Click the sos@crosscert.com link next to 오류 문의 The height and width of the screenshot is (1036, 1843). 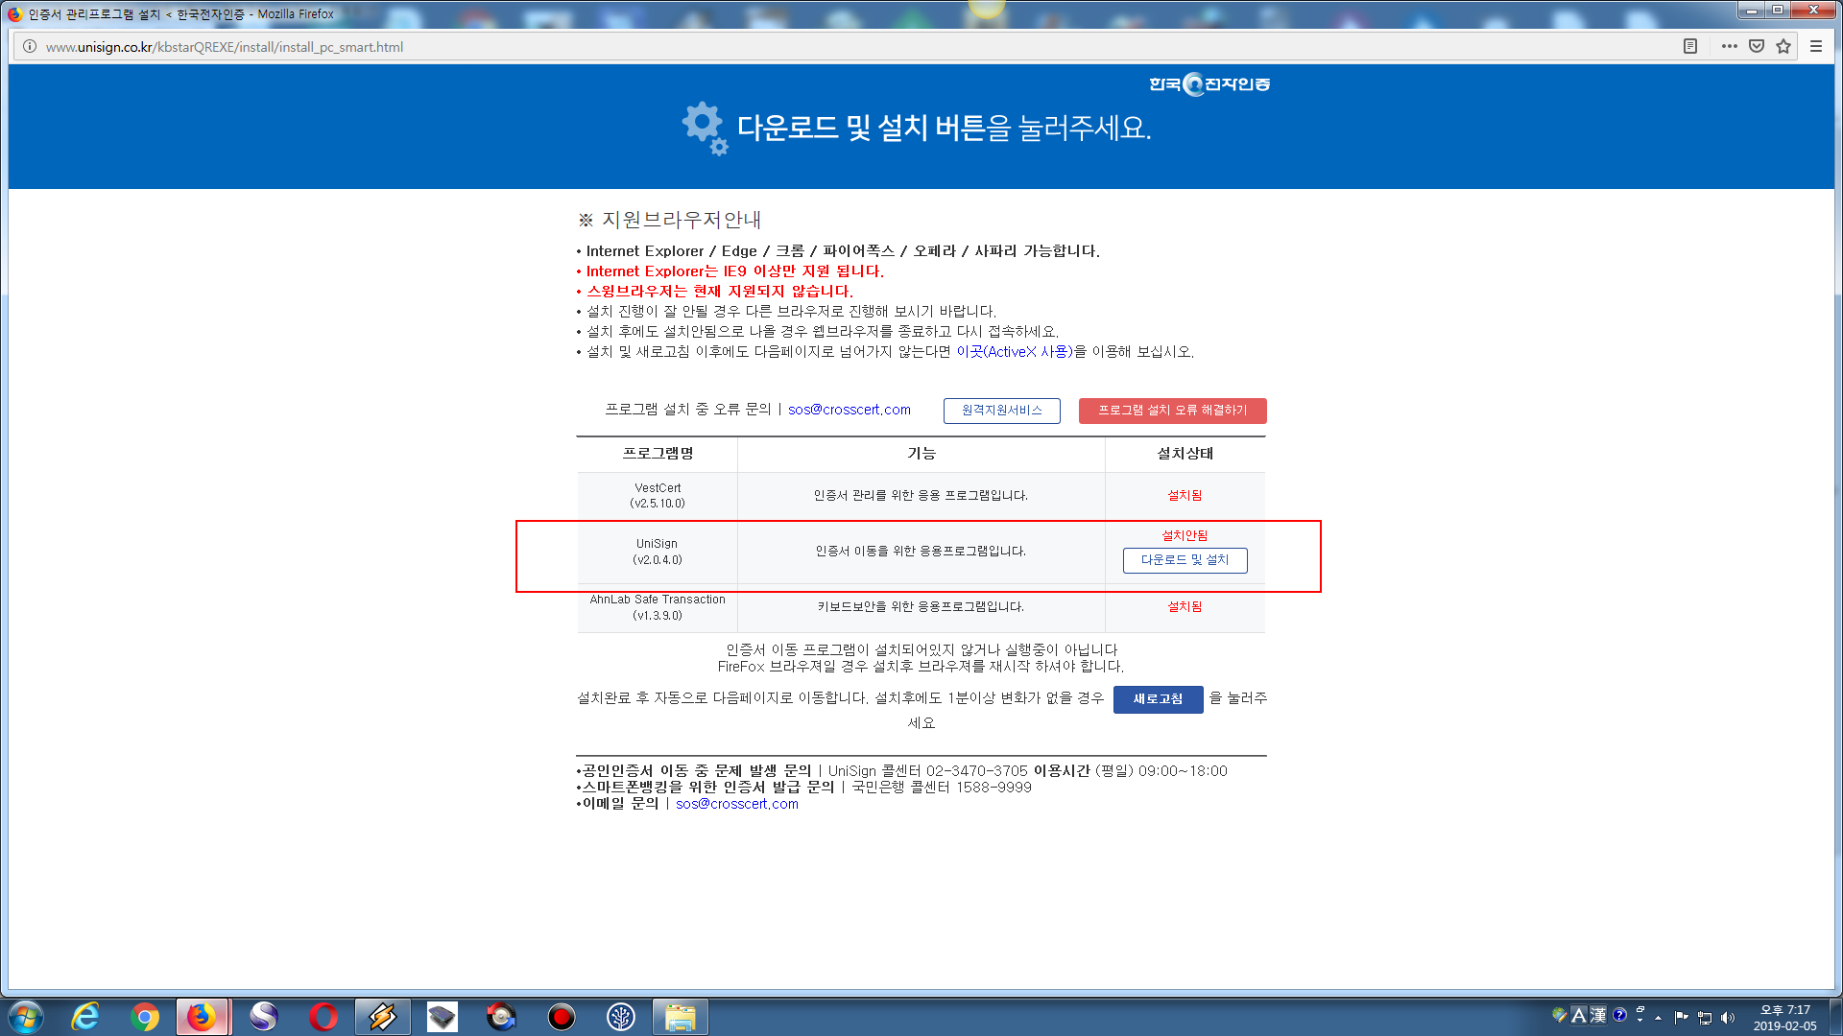click(x=850, y=410)
